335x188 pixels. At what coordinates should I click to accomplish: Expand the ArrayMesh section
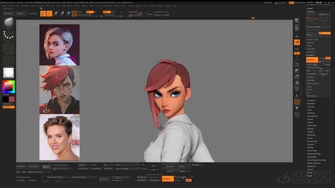(311, 100)
